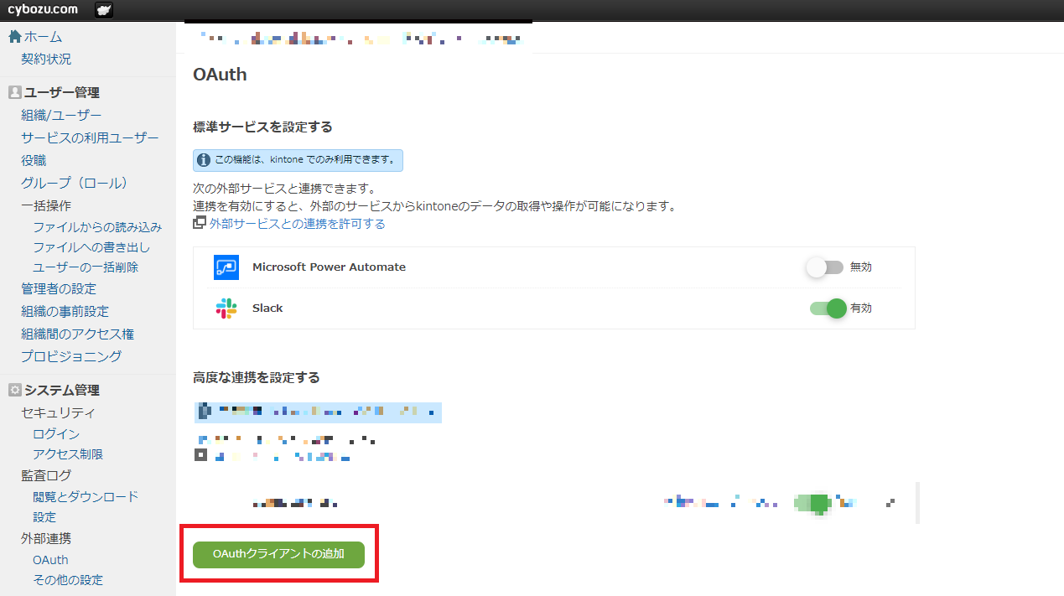Open ユーザーの一括削除
The image size is (1064, 596).
tap(86, 267)
